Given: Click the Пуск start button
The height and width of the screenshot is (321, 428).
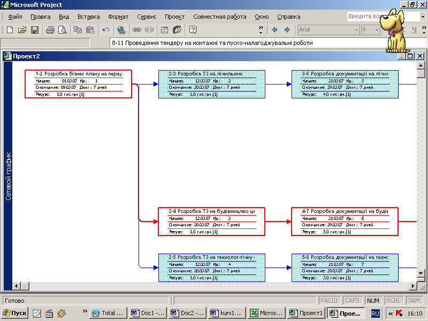Looking at the screenshot, I should tap(15, 313).
